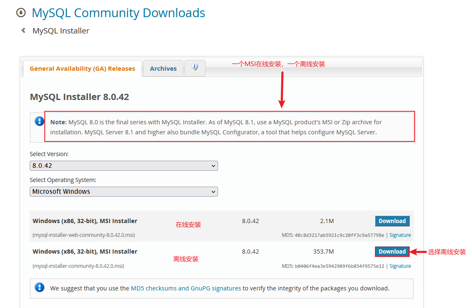Click the back chevron beside MySQL Installer
472x308 pixels.
23,31
